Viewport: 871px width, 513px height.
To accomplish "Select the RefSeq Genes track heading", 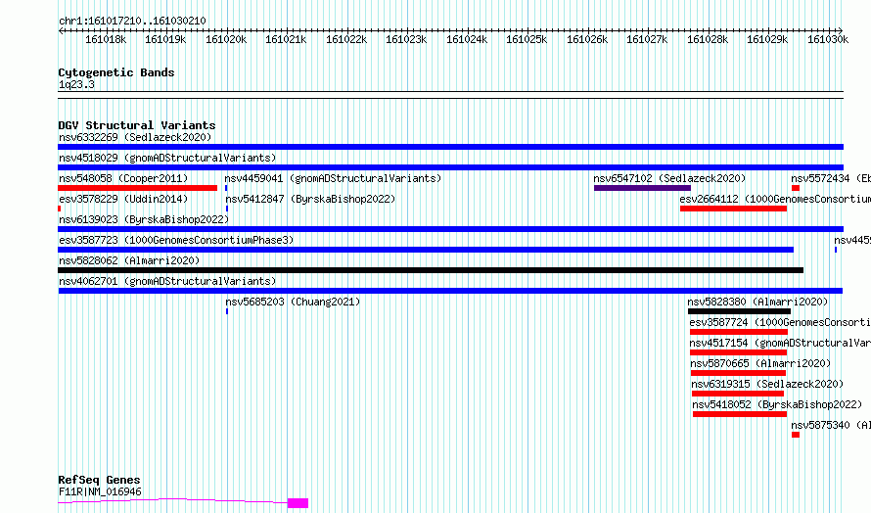I will point(100,480).
